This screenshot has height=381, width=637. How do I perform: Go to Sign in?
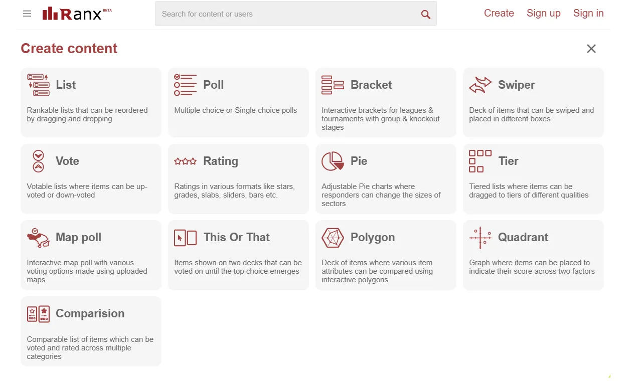[588, 14]
